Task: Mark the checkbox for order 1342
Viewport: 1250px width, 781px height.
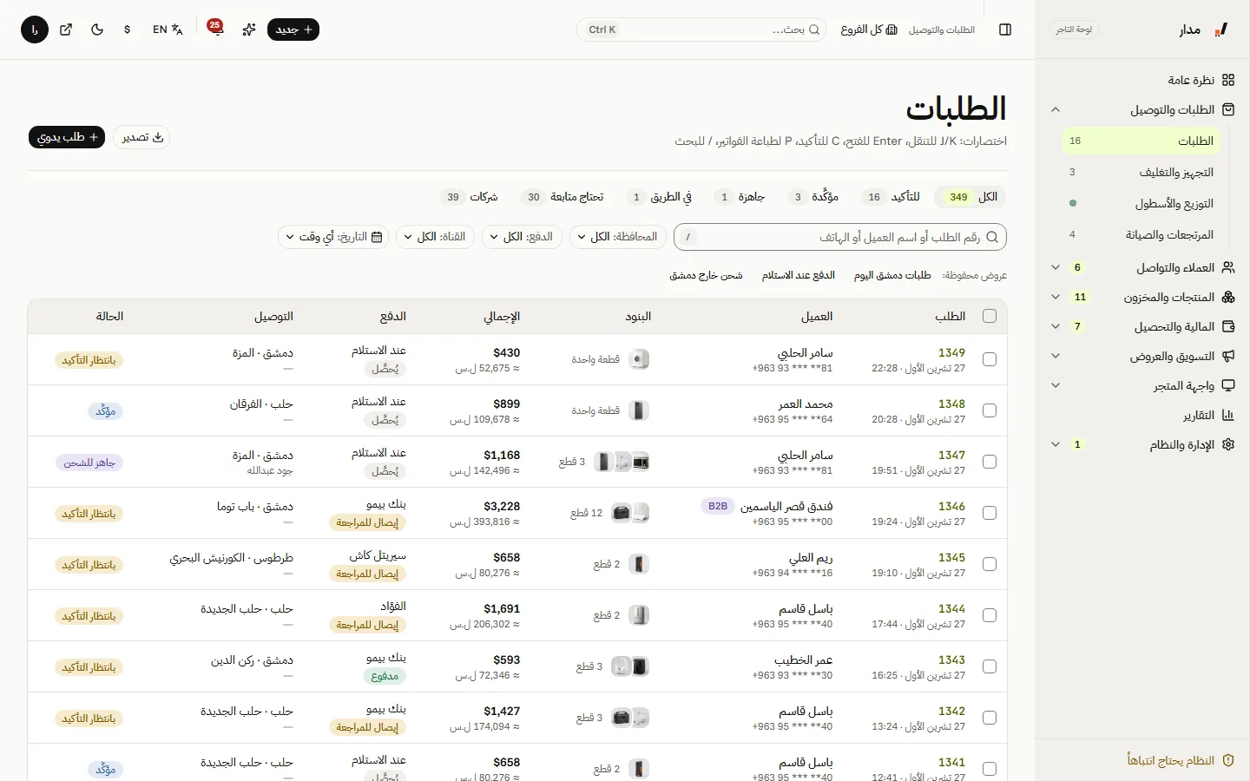Action: 990,718
